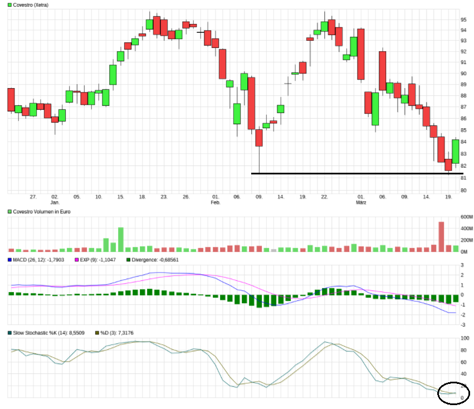Select the März axis label
This screenshot has height=409, width=474.
pos(361,202)
